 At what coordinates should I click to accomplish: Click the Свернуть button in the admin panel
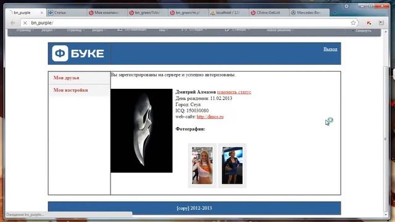point(362,31)
